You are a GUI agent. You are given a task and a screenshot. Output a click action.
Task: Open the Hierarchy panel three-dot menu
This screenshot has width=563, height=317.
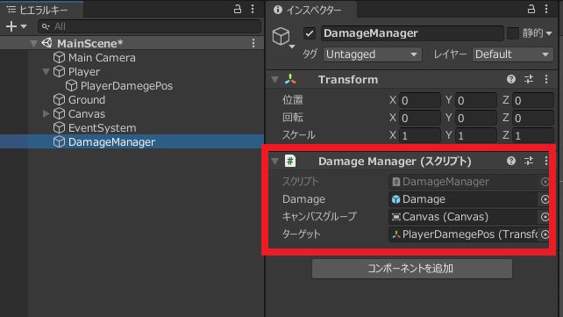pyautogui.click(x=253, y=9)
